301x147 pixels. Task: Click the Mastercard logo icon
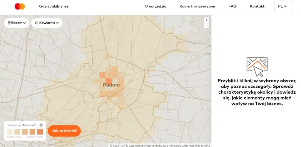pyautogui.click(x=20, y=6)
